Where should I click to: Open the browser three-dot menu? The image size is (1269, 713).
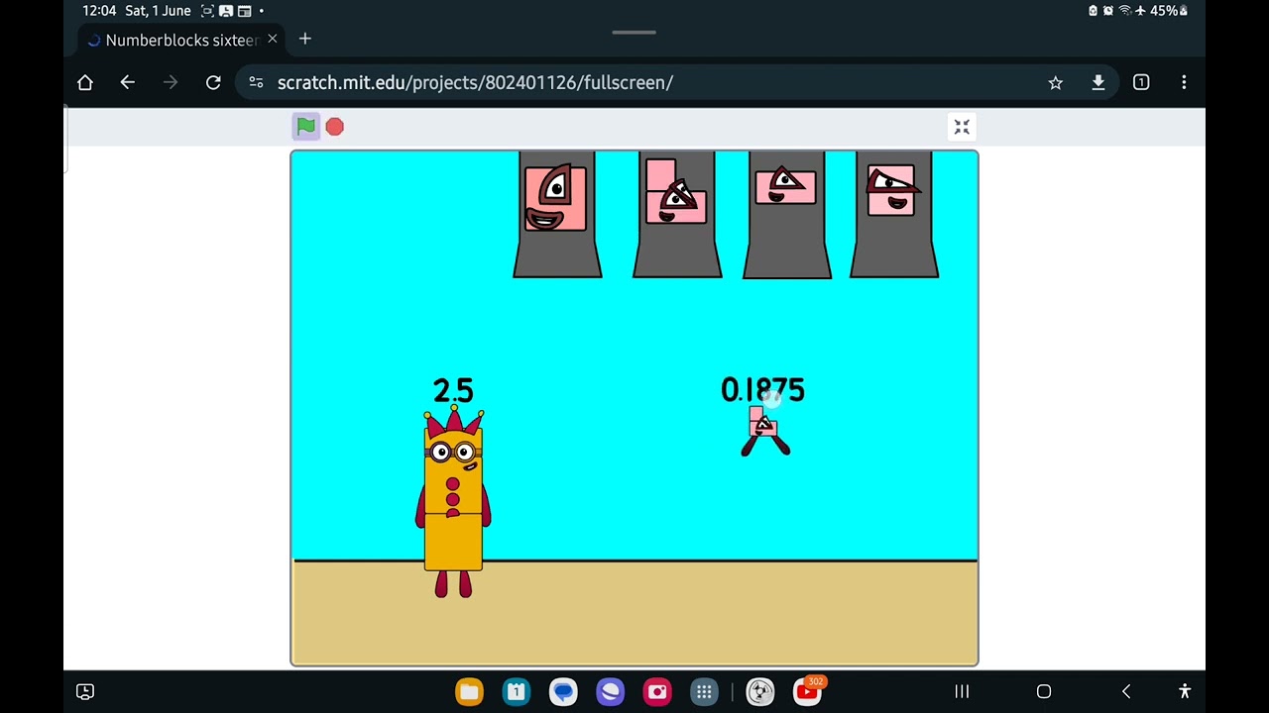tap(1184, 83)
